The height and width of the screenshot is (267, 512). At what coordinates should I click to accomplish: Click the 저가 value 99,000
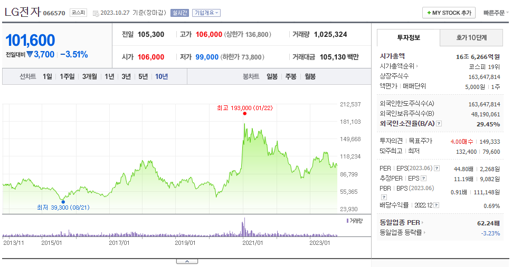point(207,57)
